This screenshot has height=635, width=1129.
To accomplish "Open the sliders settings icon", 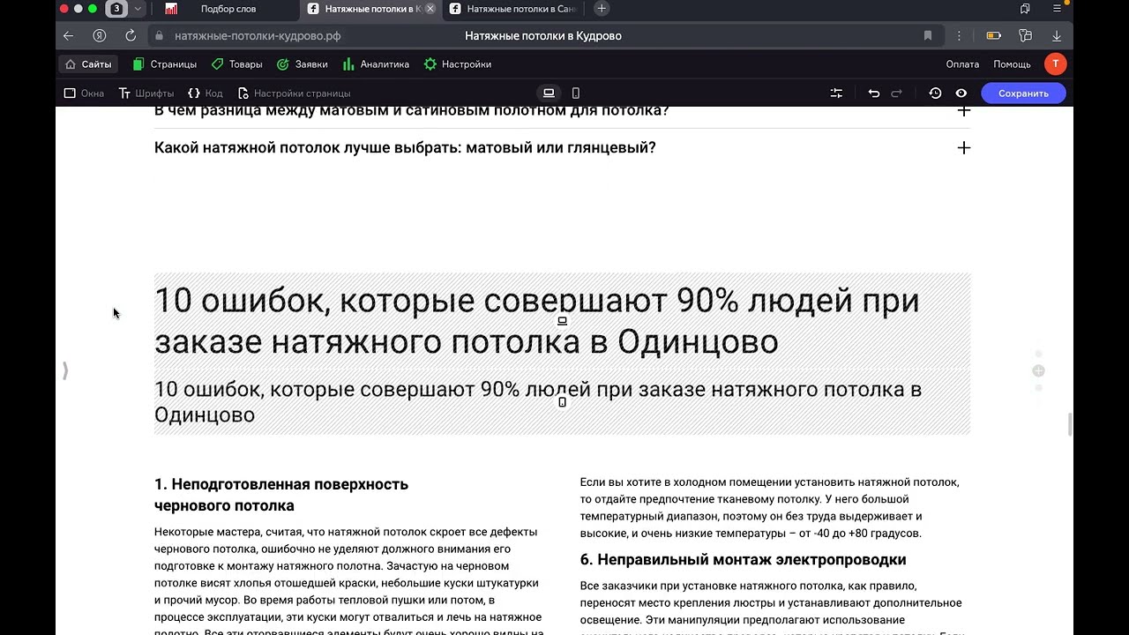I will pyautogui.click(x=836, y=93).
